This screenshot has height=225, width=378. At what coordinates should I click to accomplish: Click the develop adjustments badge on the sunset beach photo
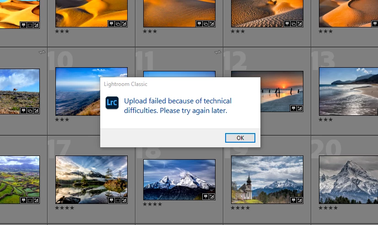tap(300, 108)
